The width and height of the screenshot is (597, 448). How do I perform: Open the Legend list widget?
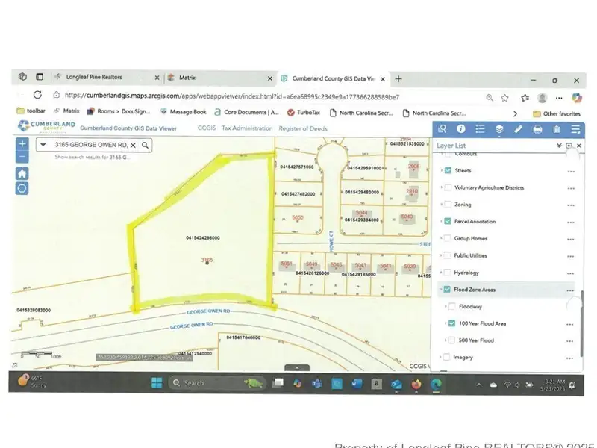coord(480,129)
